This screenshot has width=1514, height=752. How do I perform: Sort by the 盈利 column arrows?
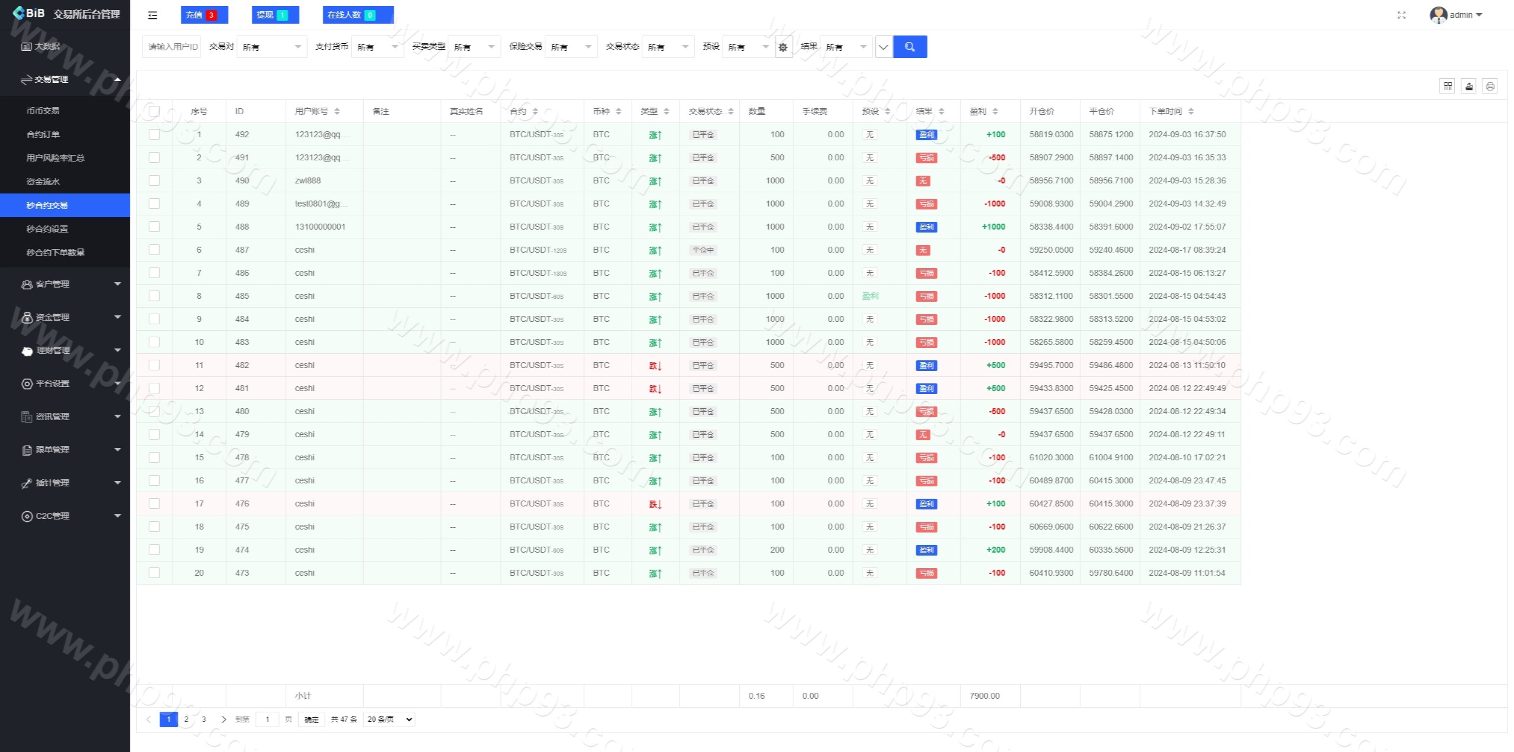coord(995,111)
